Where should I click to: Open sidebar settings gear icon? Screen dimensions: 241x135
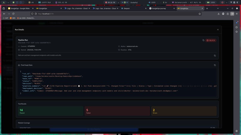[x=237, y=131]
